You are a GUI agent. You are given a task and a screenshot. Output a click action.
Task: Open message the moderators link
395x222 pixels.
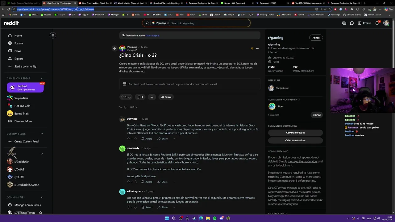302,162
